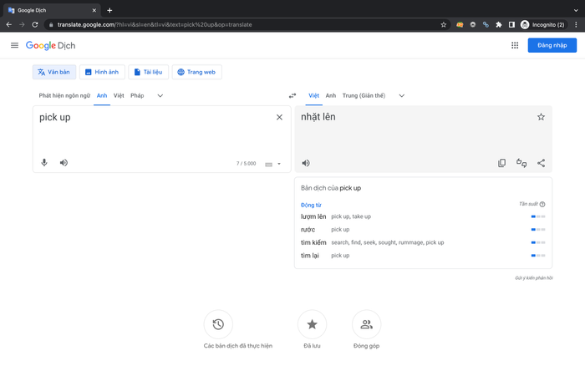The height and width of the screenshot is (366, 585).
Task: Listen to the source text pronunciation
Action: pyautogui.click(x=64, y=163)
